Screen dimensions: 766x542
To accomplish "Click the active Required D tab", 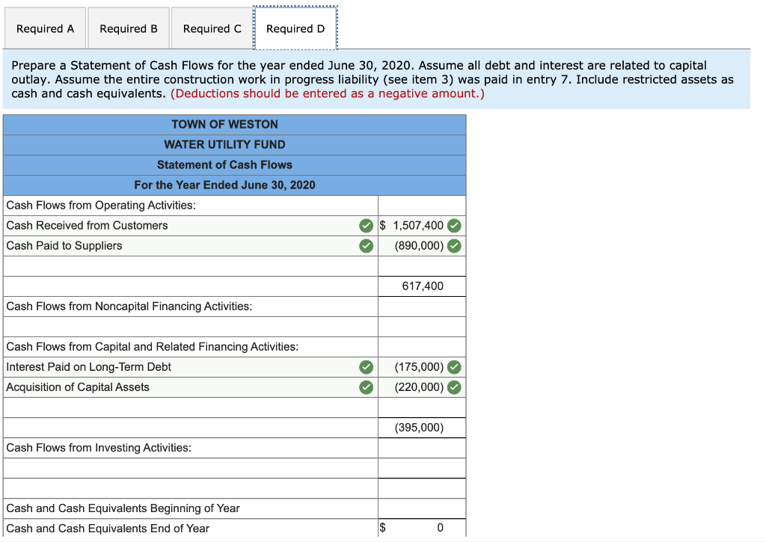I will [x=295, y=28].
